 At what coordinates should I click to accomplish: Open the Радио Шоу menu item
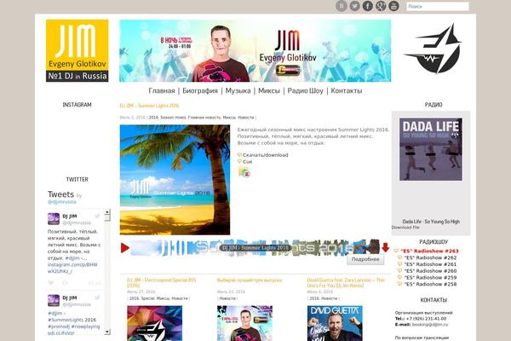[306, 90]
